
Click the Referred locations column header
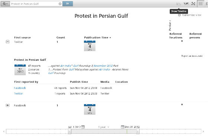(x=176, y=36)
